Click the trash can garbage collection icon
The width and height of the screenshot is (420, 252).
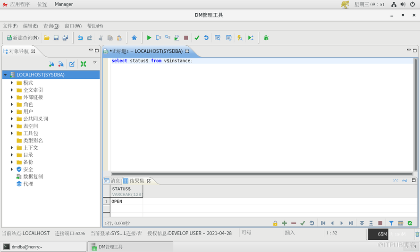(x=417, y=234)
